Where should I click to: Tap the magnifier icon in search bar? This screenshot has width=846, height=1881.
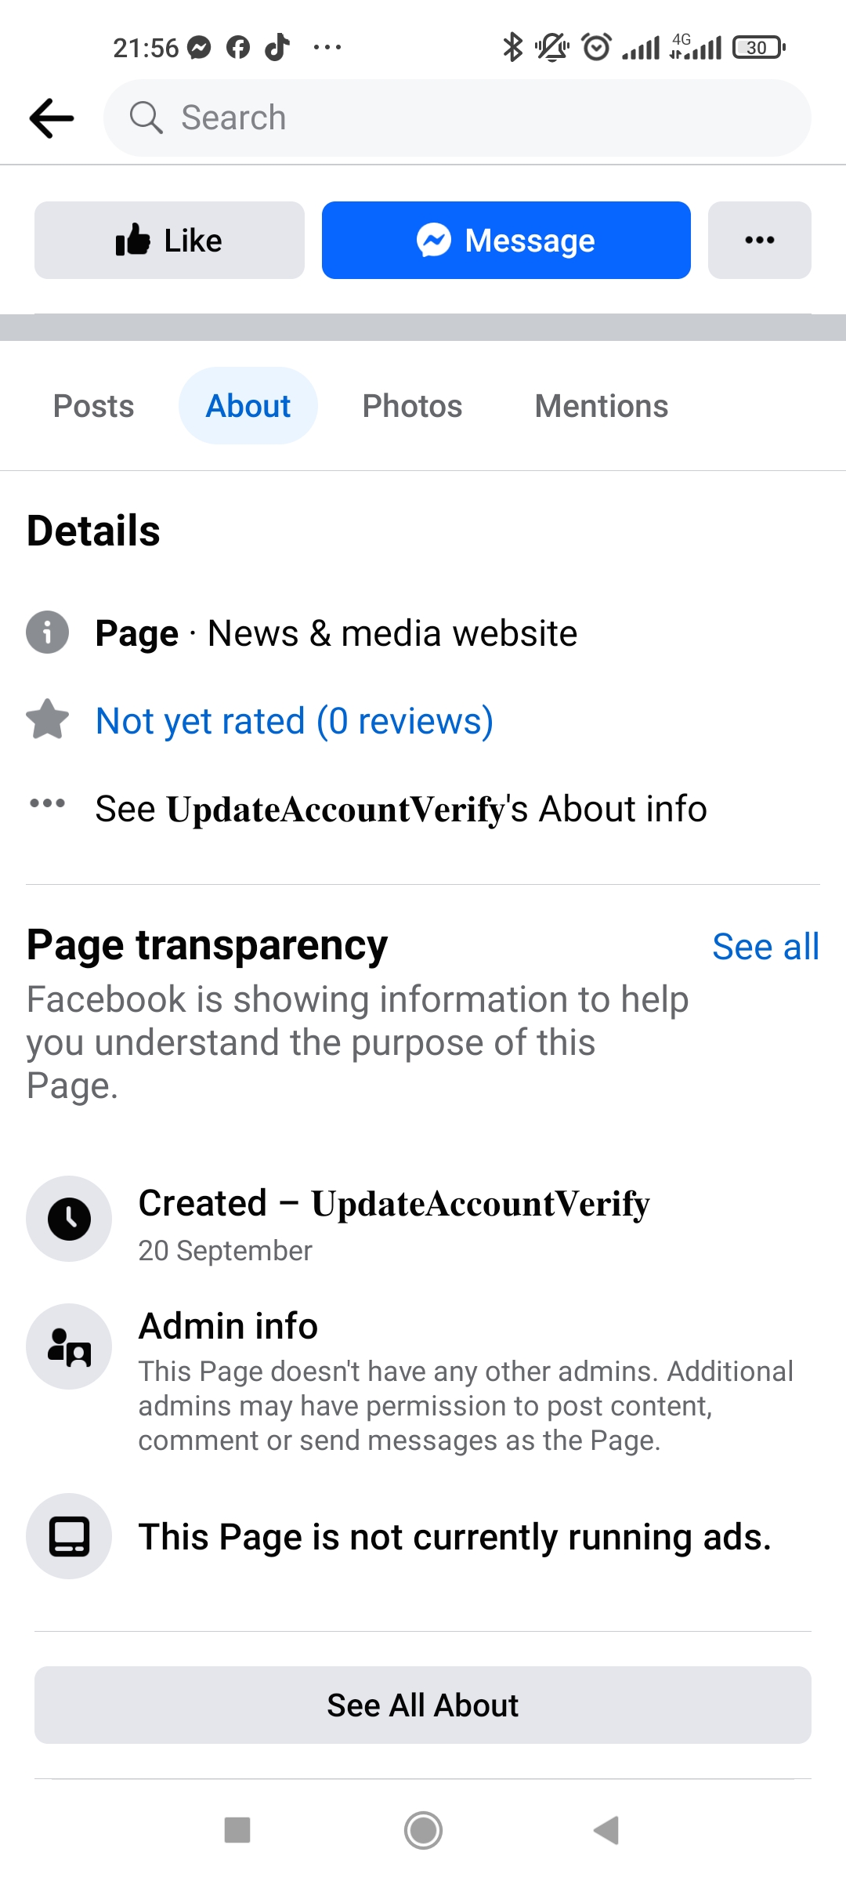point(146,118)
